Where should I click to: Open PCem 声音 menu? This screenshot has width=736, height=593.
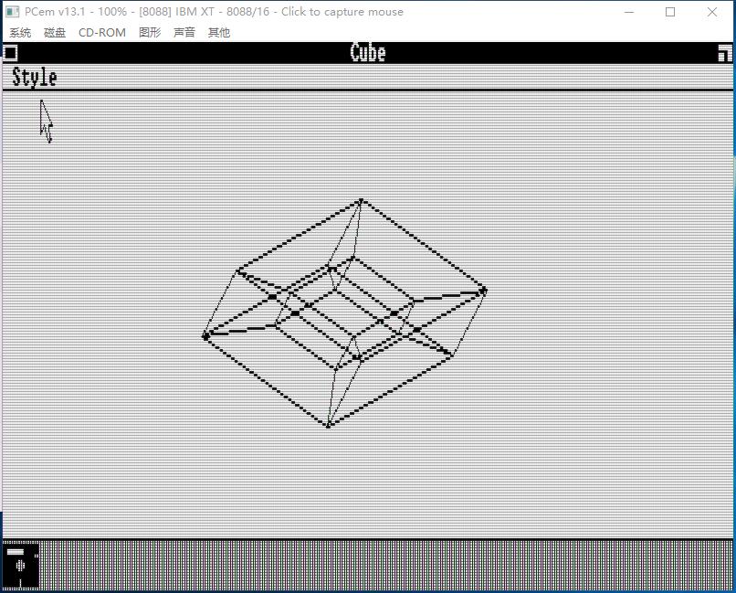(x=184, y=32)
